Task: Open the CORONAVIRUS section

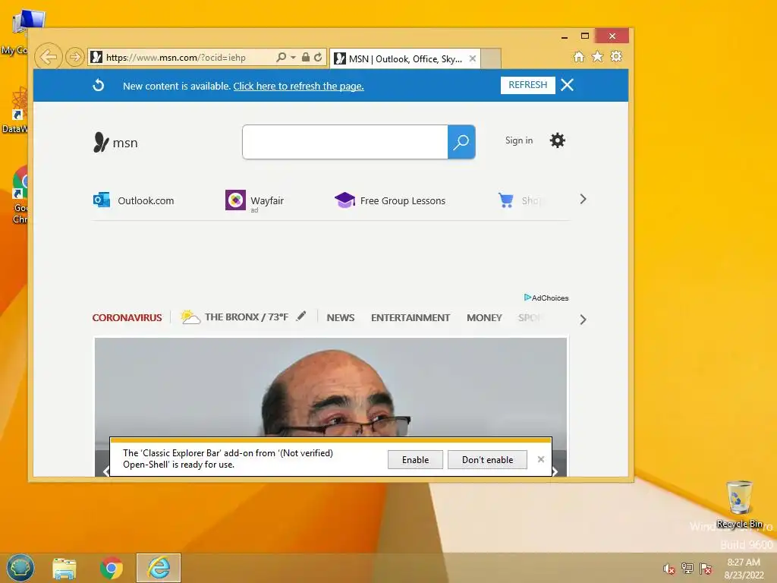Action: (x=127, y=317)
